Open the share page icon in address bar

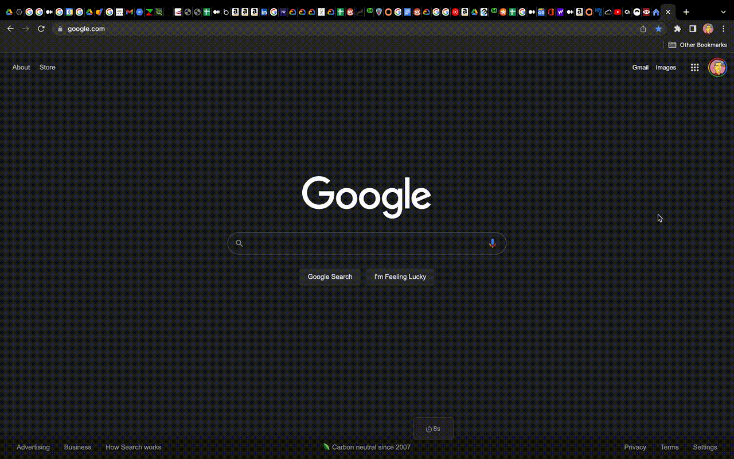(x=643, y=29)
